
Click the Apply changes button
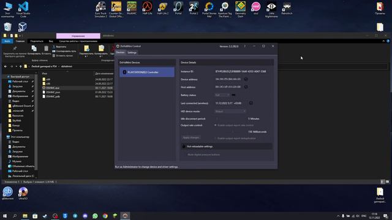(191, 137)
